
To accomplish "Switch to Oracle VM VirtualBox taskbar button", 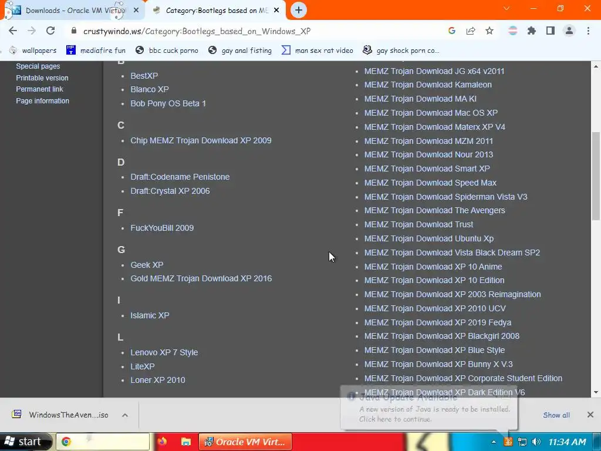I will (x=245, y=442).
